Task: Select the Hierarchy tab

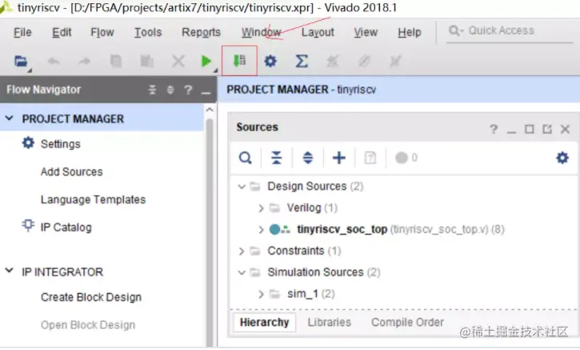Action: tap(264, 322)
